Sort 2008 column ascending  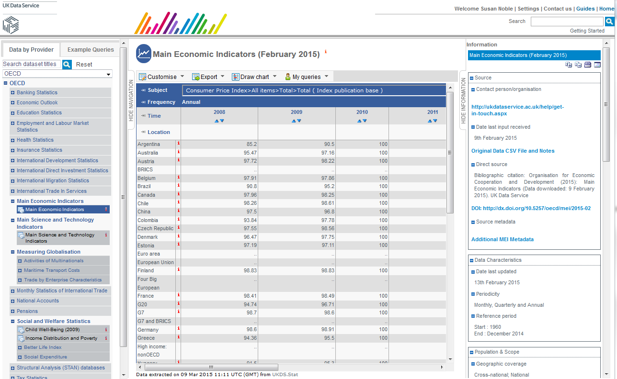click(217, 121)
